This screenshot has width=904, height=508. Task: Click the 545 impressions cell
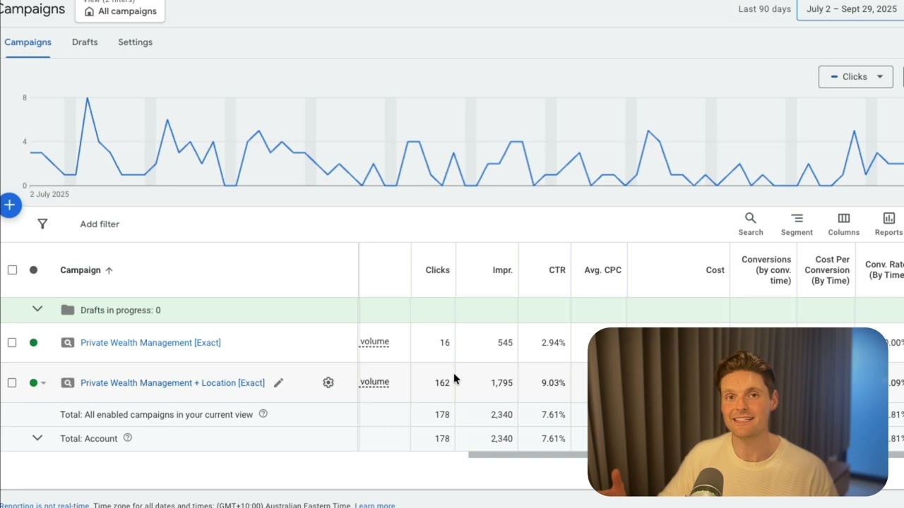pyautogui.click(x=504, y=343)
